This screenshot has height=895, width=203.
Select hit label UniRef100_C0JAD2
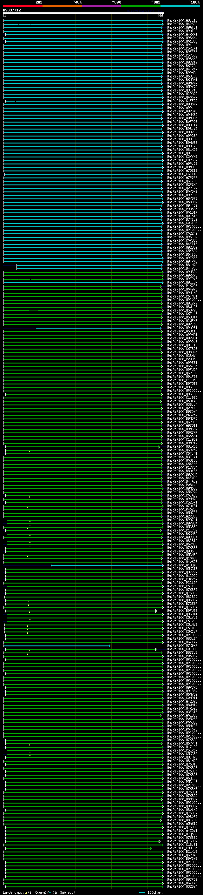pyautogui.click(x=182, y=649)
